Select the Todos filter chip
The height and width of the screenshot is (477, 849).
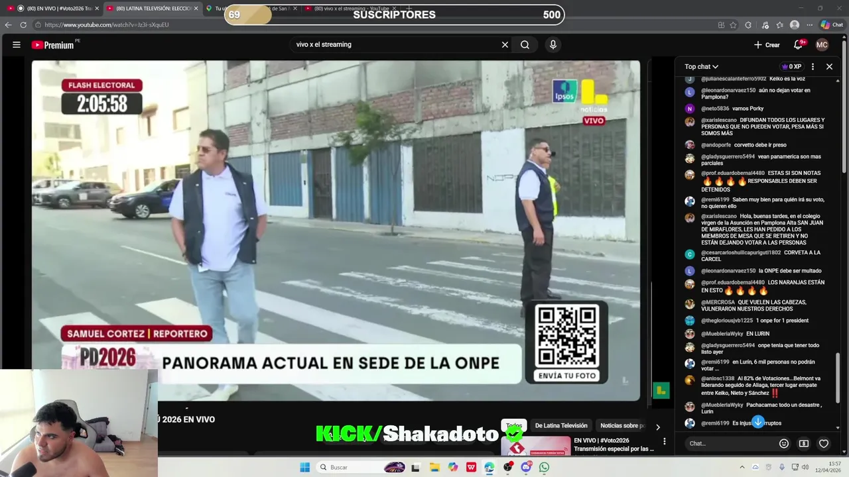[x=514, y=425]
